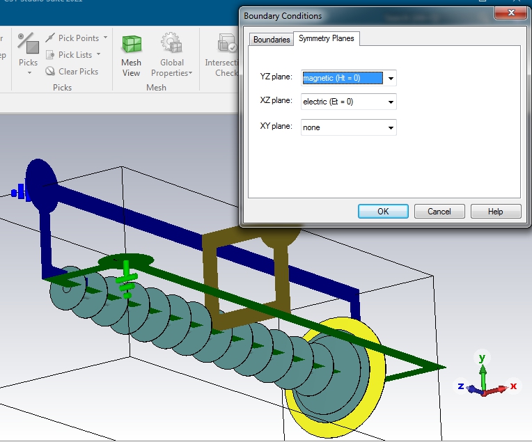The width and height of the screenshot is (532, 442).
Task: Click the green discrete port symbol
Action: tap(127, 279)
